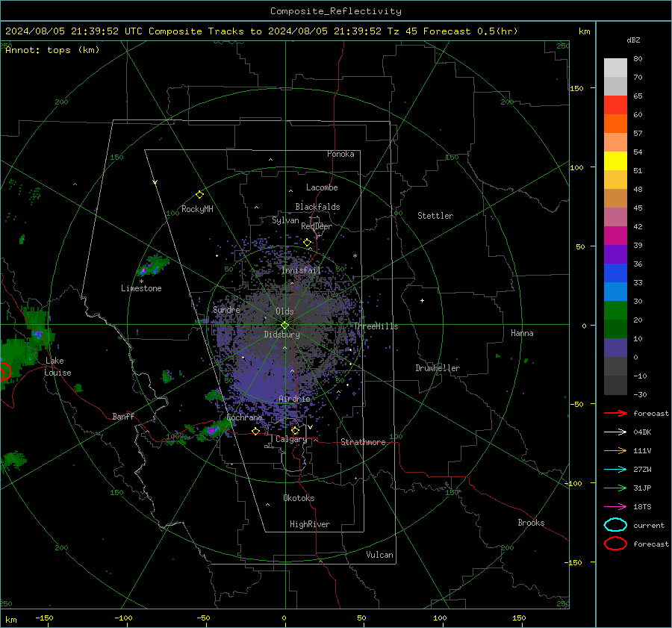Screen dimensions: 672x628
Task: Click the HighRiver label
Action: (310, 524)
